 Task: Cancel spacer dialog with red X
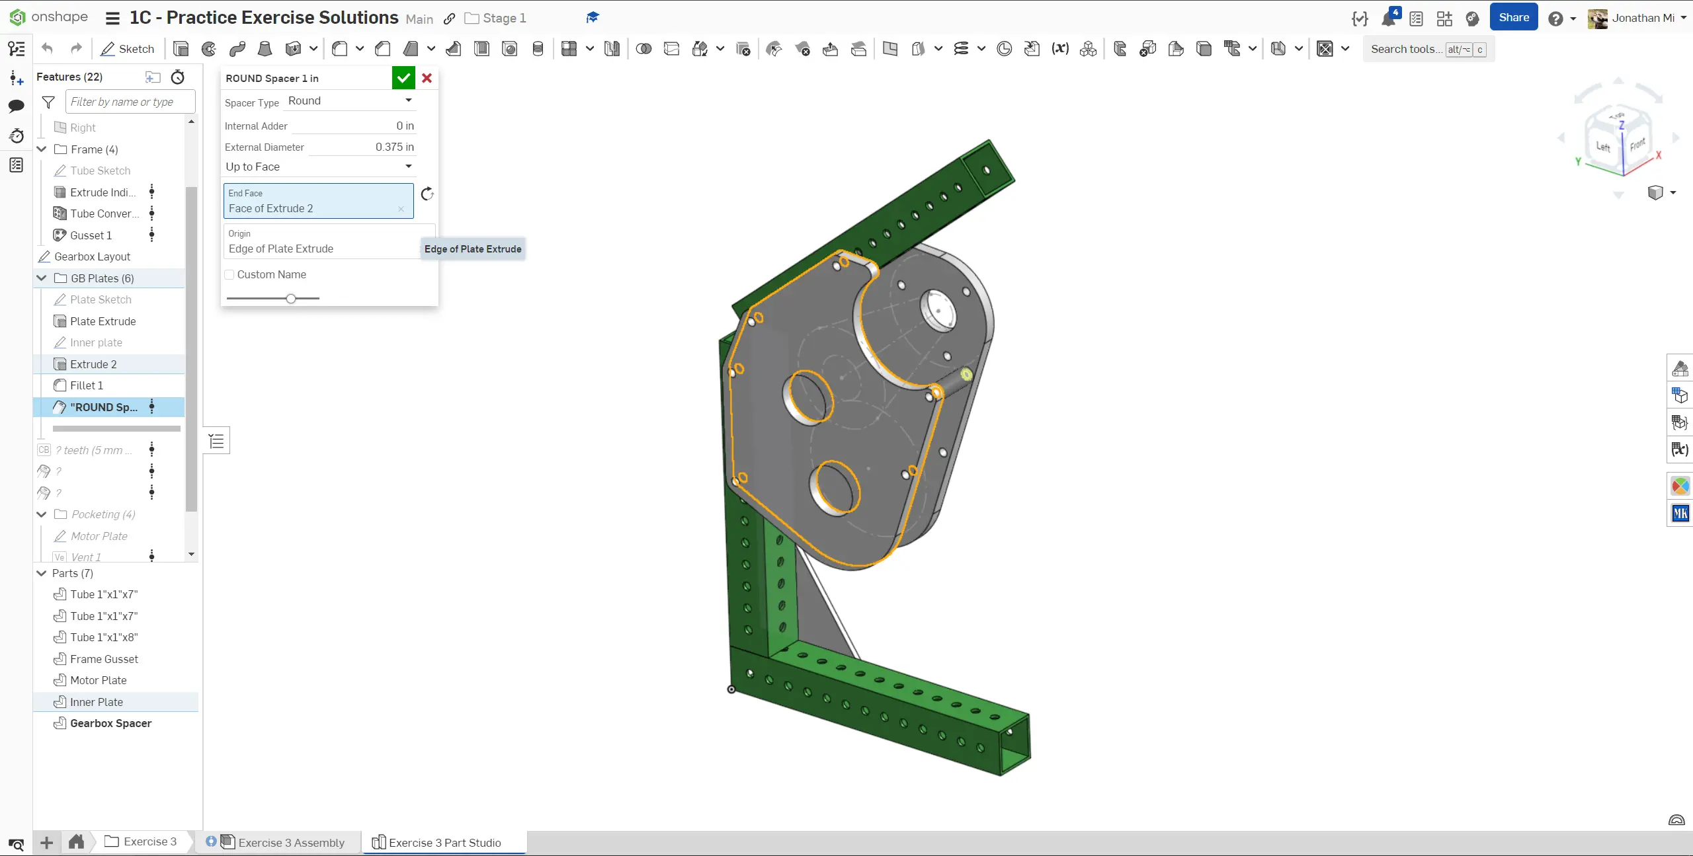click(427, 78)
